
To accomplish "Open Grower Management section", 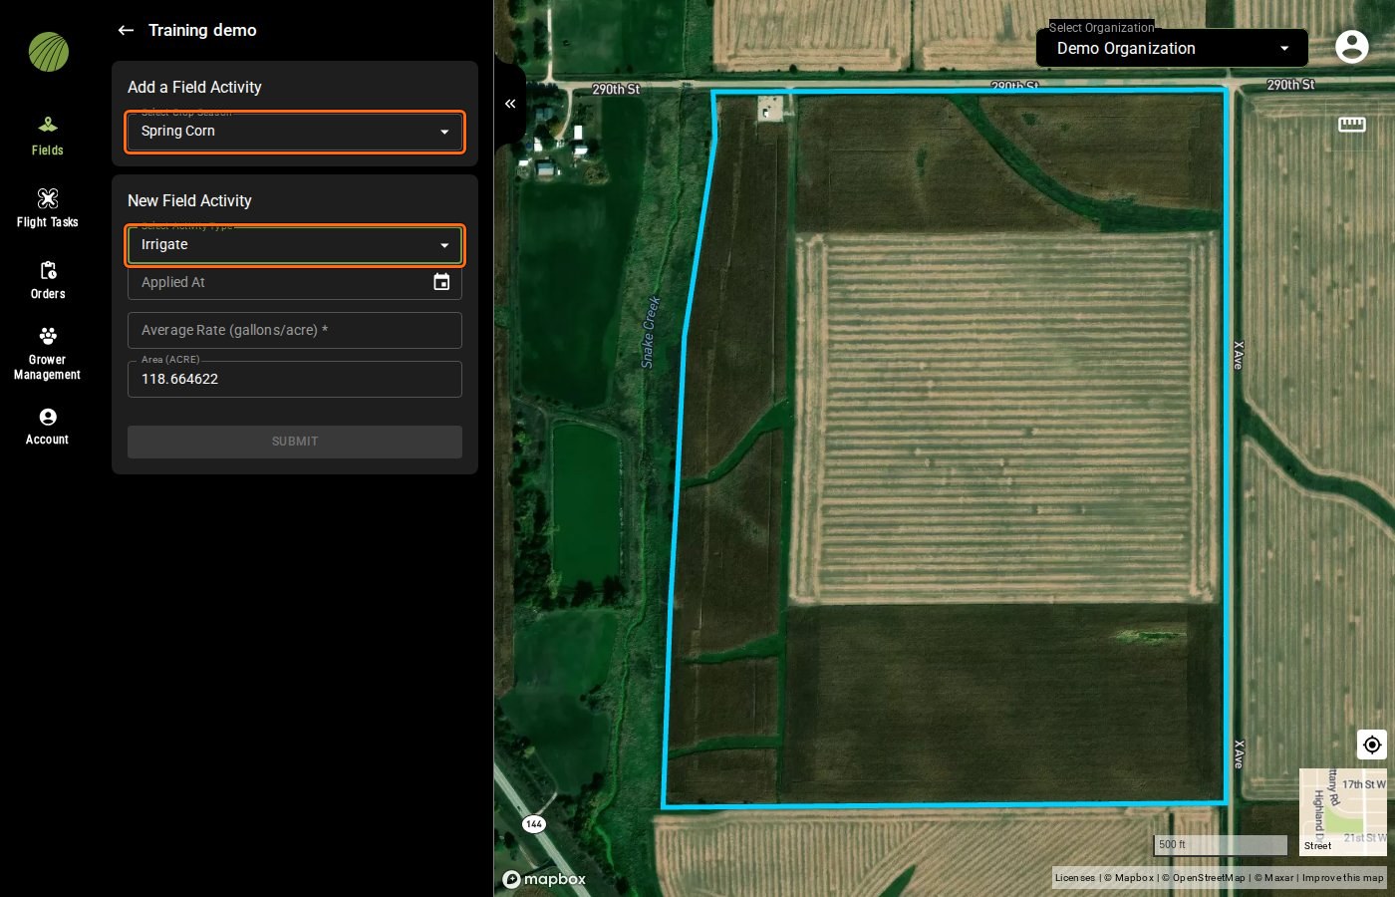I will (x=48, y=353).
